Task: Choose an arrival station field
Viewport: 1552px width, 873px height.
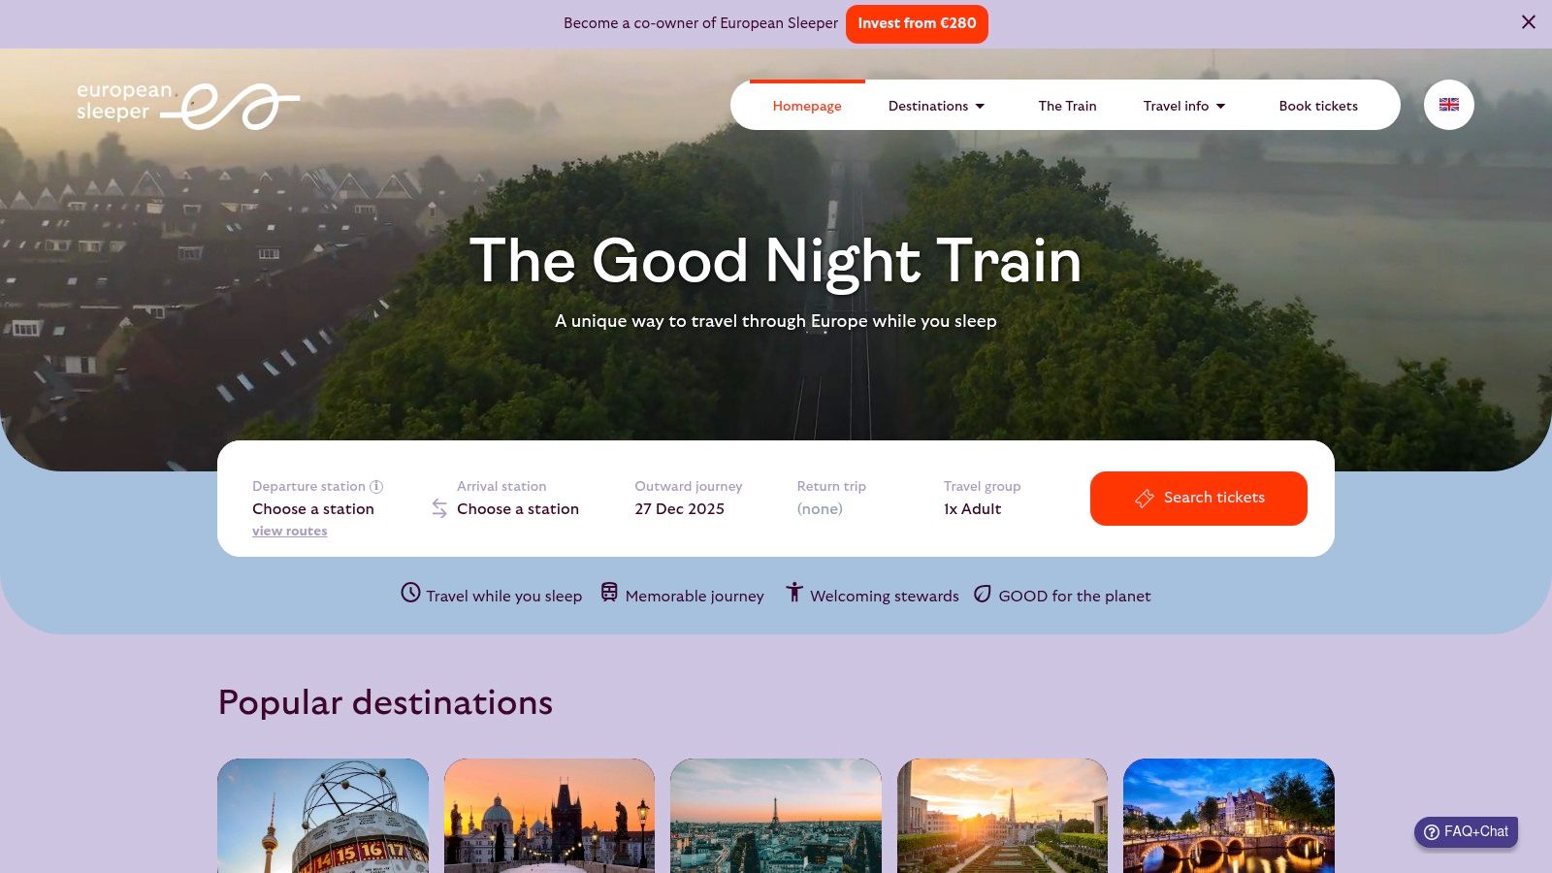Action: pos(518,498)
